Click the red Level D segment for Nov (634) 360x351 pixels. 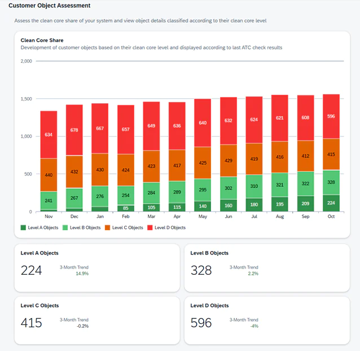click(x=49, y=134)
